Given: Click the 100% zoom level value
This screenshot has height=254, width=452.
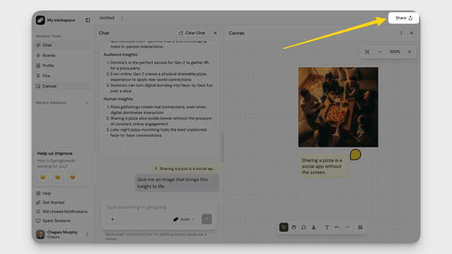Looking at the screenshot, I should click(x=395, y=52).
